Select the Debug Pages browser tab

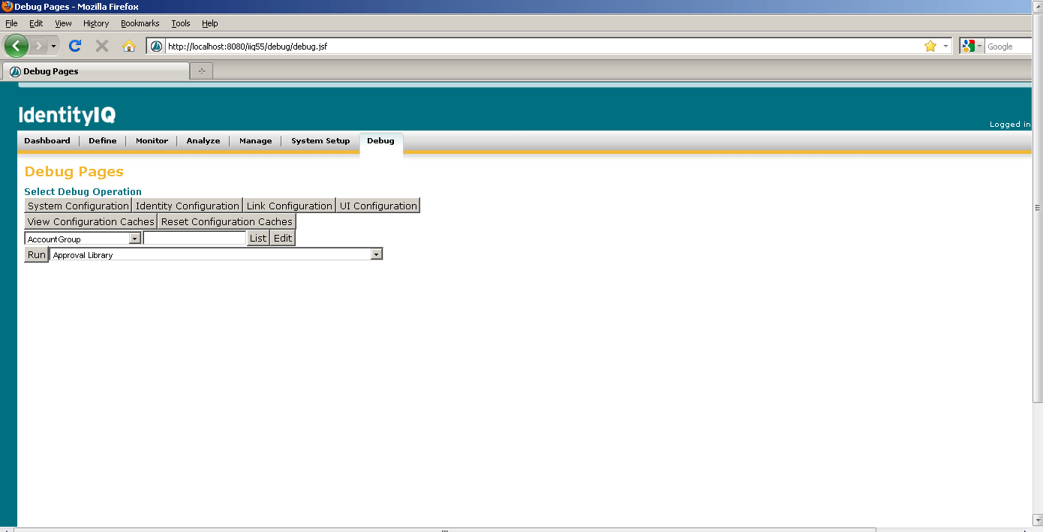(96, 71)
